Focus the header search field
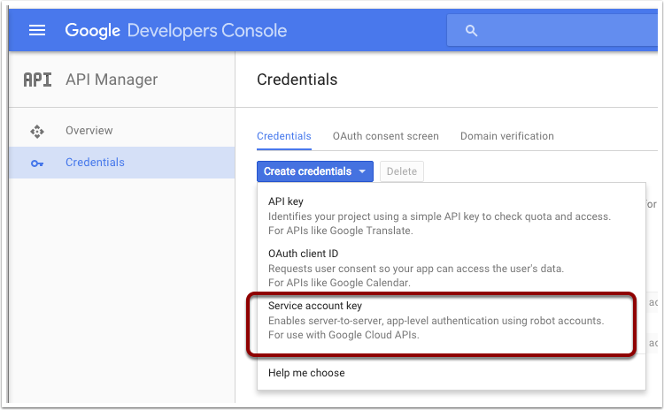This screenshot has width=664, height=410. [552, 30]
